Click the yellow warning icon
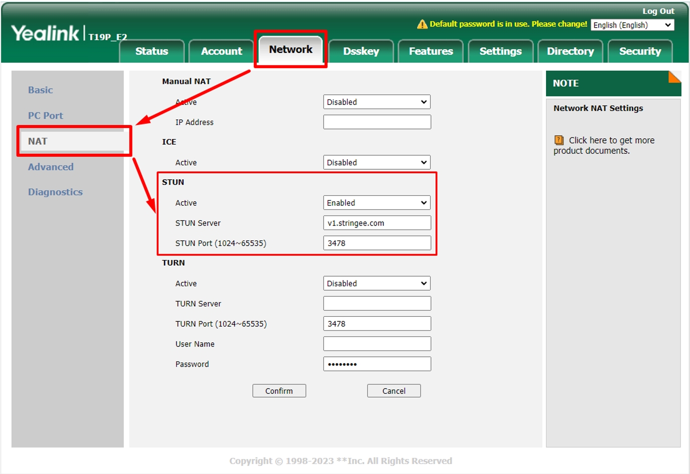This screenshot has height=474, width=690. pos(422,24)
